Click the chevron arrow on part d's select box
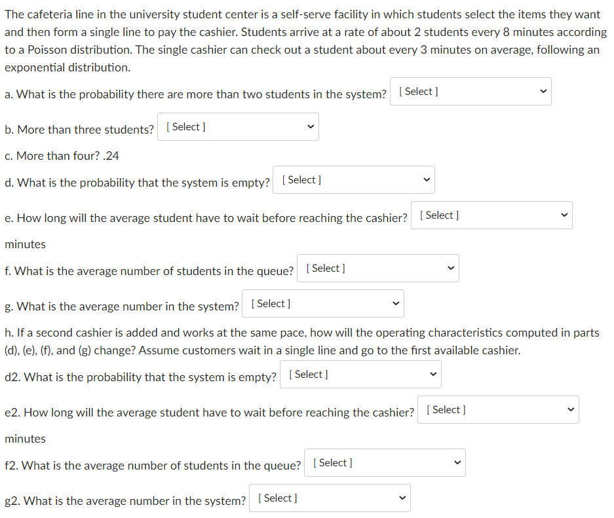The height and width of the screenshot is (518, 614). tap(425, 180)
